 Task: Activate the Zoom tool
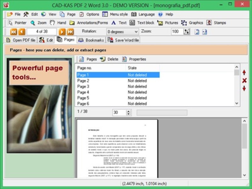[x=37, y=22]
